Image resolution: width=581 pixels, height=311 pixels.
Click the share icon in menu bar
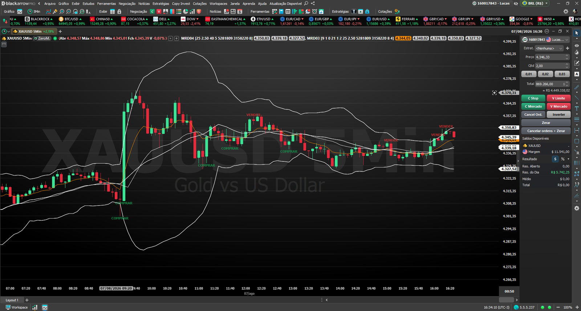click(x=313, y=4)
